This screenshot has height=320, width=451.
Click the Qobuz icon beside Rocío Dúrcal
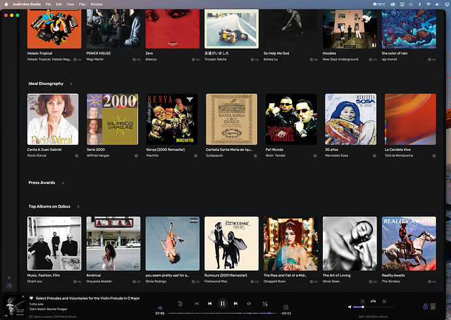coord(76,155)
